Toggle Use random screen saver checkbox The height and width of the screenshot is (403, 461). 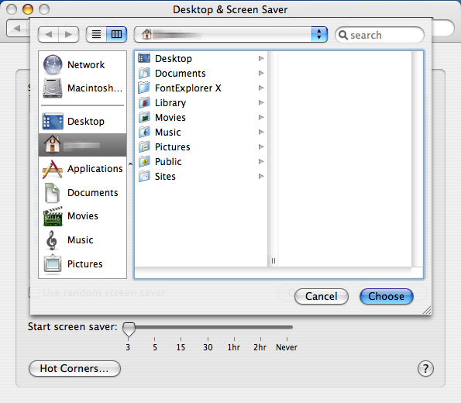pos(34,292)
